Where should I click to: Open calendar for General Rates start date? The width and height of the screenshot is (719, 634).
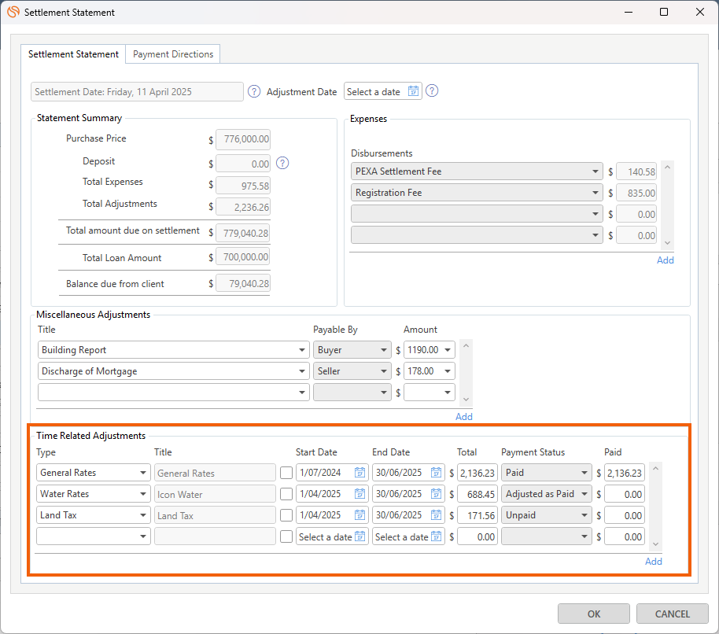click(359, 473)
